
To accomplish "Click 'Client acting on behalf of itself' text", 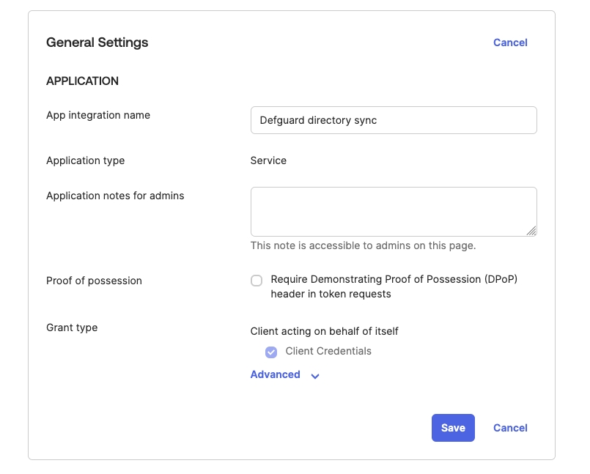I will tap(324, 331).
